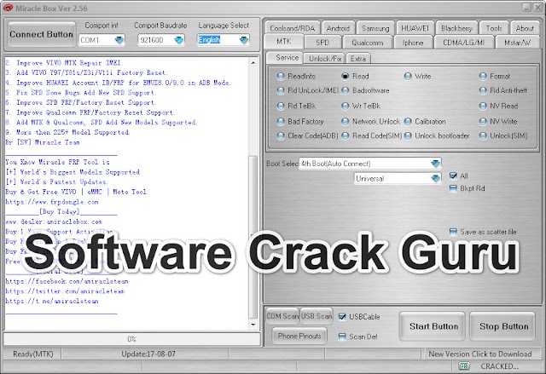Choose the NV Write radio option

click(483, 122)
